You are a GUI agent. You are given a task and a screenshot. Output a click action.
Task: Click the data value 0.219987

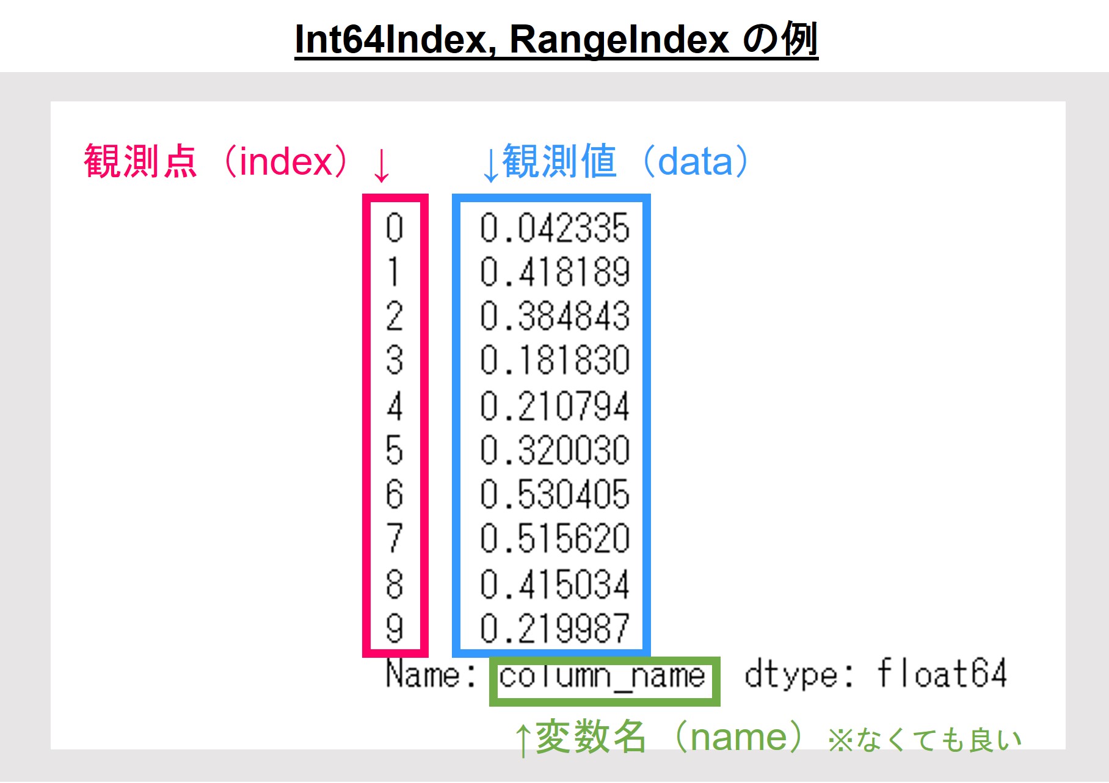[x=554, y=626]
